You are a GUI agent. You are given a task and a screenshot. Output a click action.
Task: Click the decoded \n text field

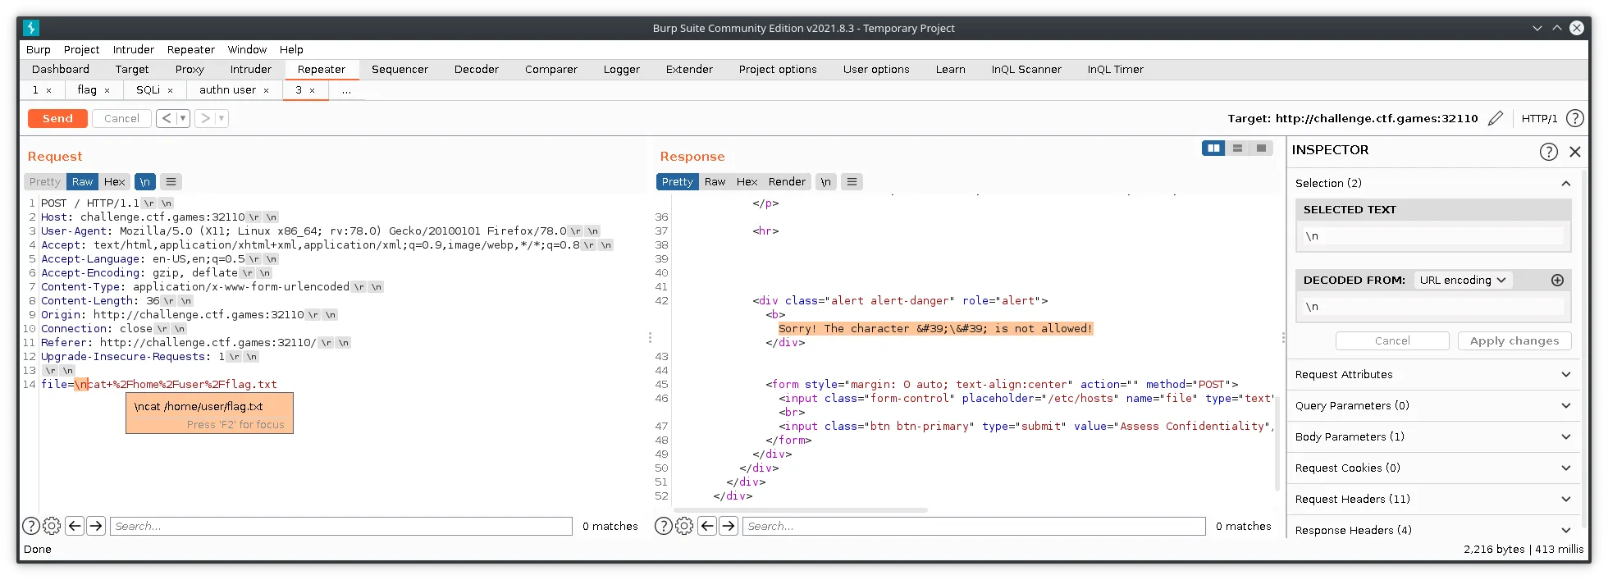pyautogui.click(x=1432, y=307)
